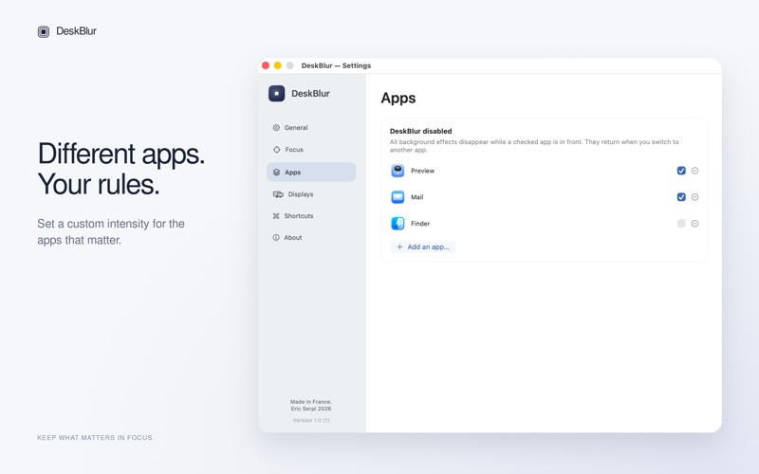Minimize the Settings window with the yellow button
The width and height of the screenshot is (759, 474).
278,65
